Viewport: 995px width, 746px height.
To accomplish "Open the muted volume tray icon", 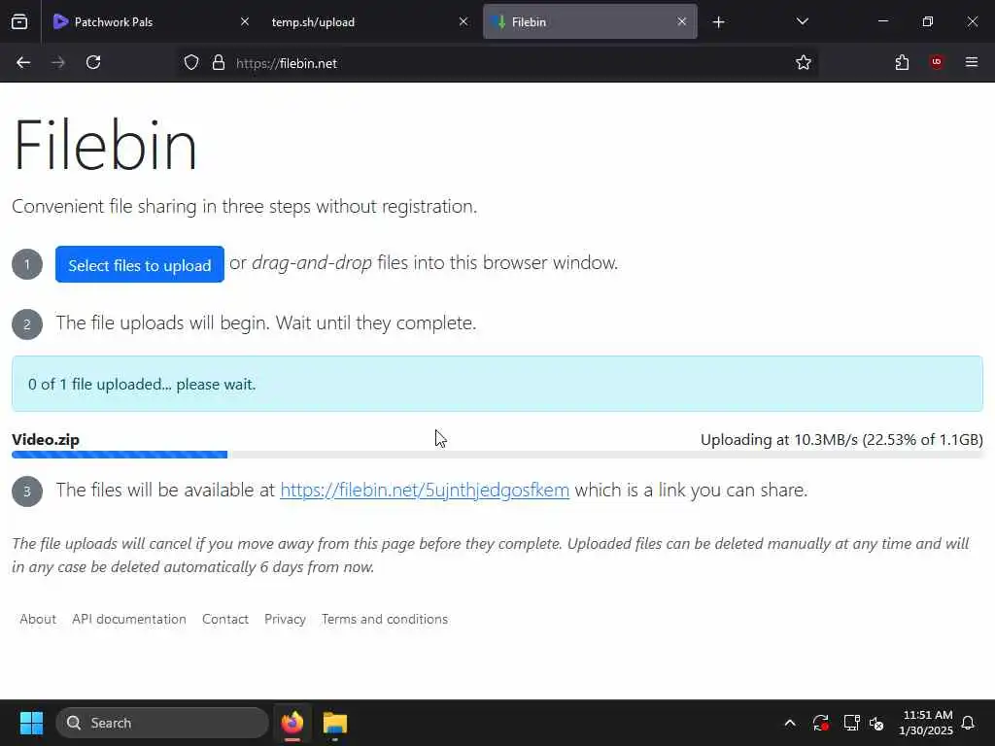I will pyautogui.click(x=877, y=723).
